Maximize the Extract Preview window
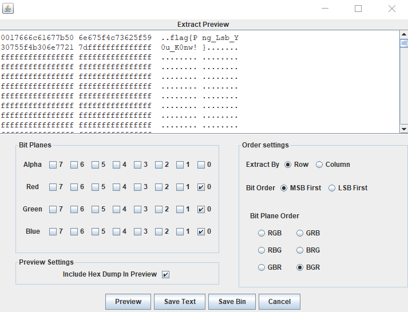408x312 pixels. pos(358,9)
